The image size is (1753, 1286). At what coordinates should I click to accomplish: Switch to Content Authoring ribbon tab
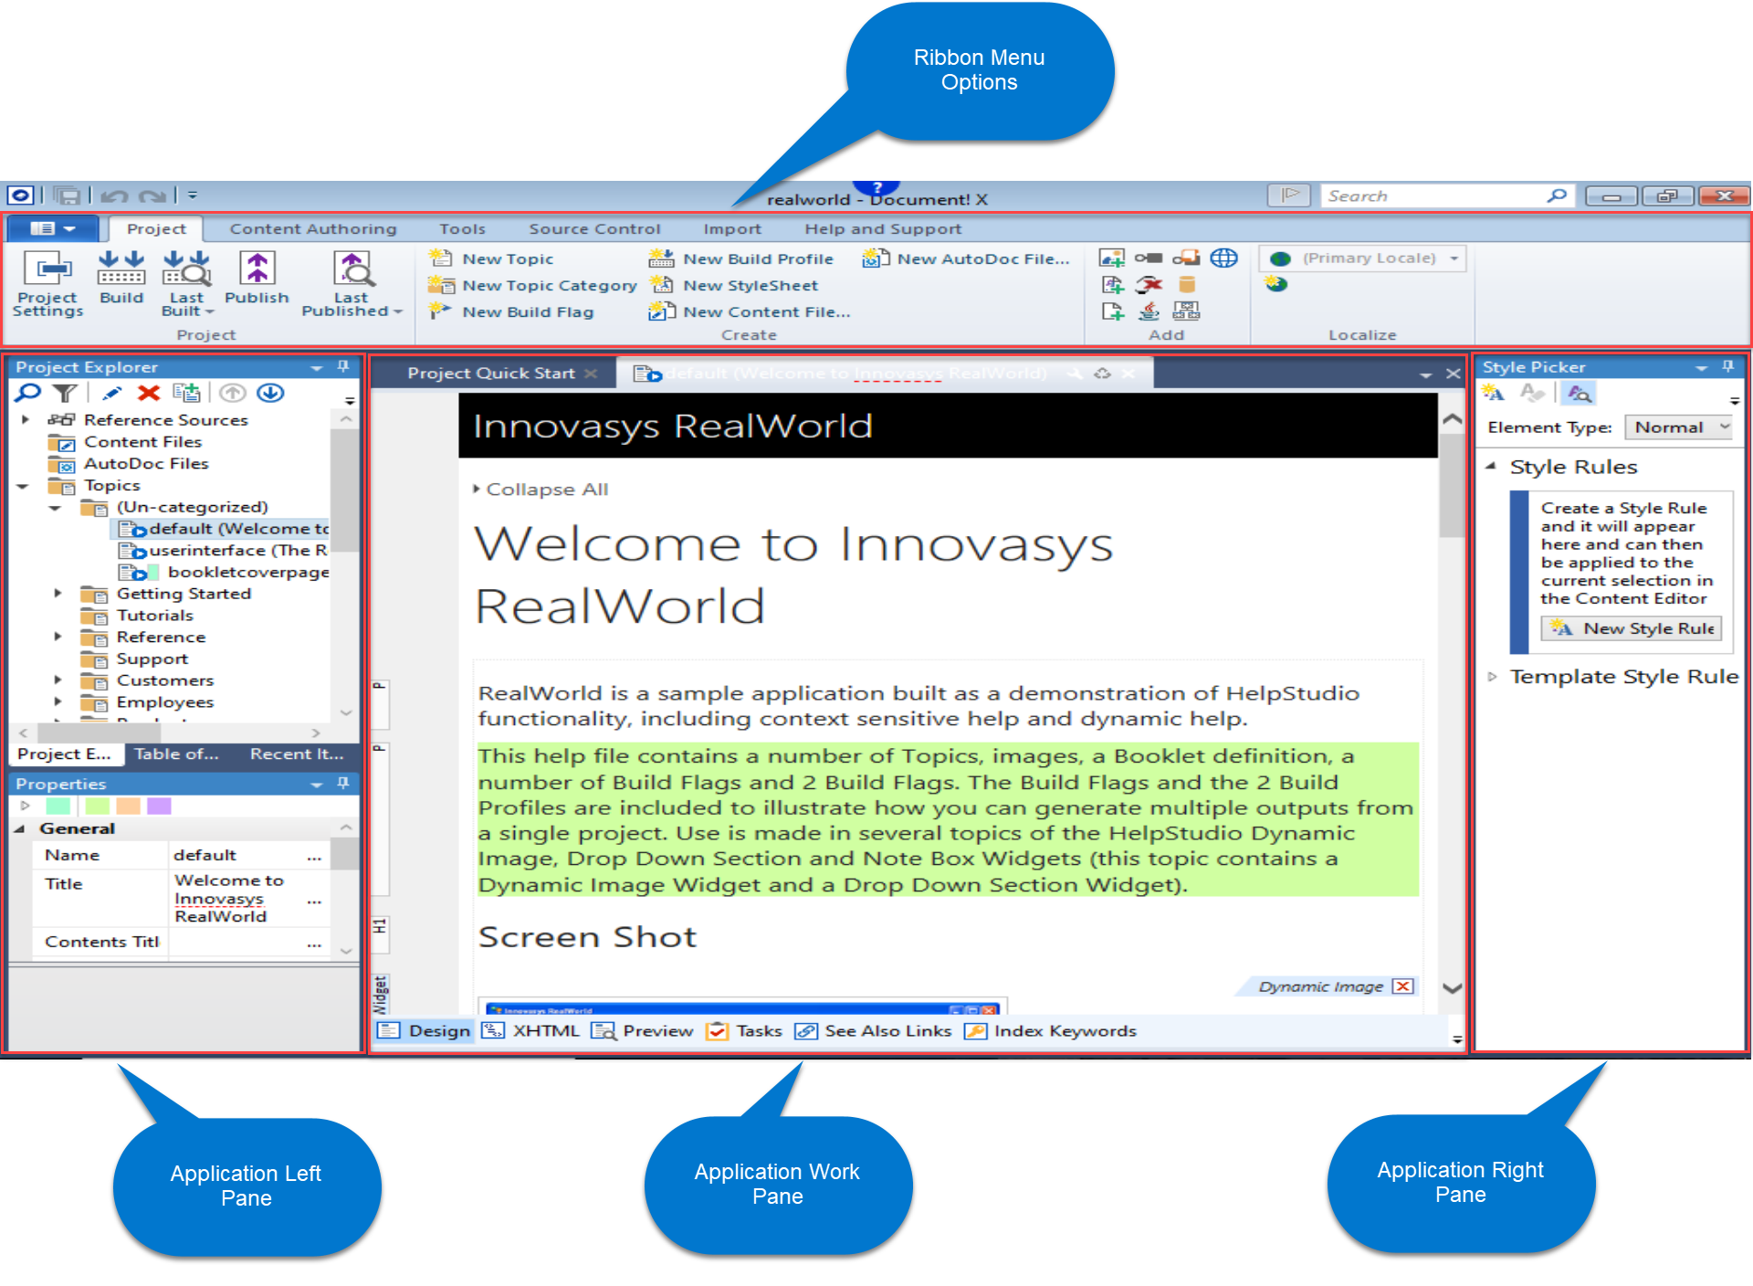313,228
